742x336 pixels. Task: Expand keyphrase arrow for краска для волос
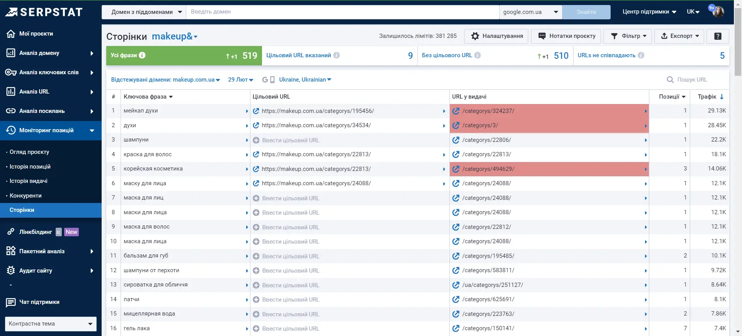(247, 155)
